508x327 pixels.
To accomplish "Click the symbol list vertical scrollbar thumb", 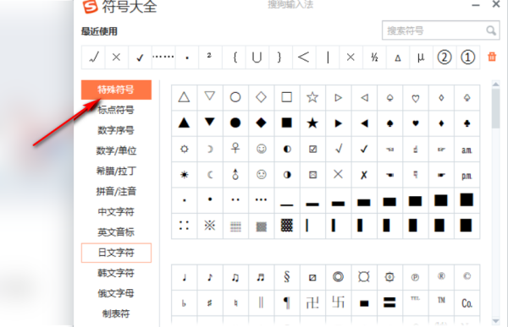I will coord(495,108).
